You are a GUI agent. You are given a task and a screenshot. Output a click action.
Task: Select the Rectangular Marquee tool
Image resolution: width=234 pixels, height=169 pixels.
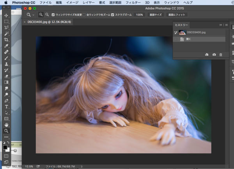click(6, 21)
